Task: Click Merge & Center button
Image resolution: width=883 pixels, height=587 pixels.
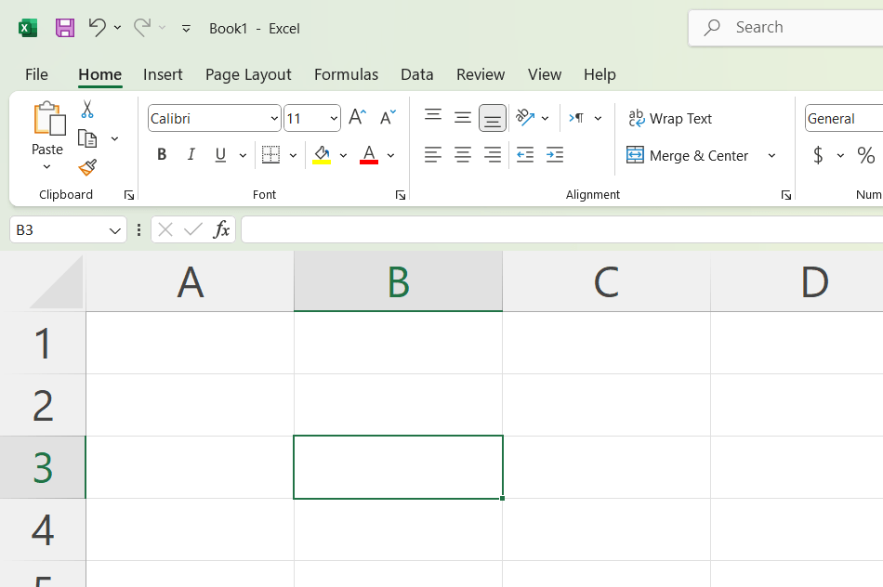Action: pos(688,155)
